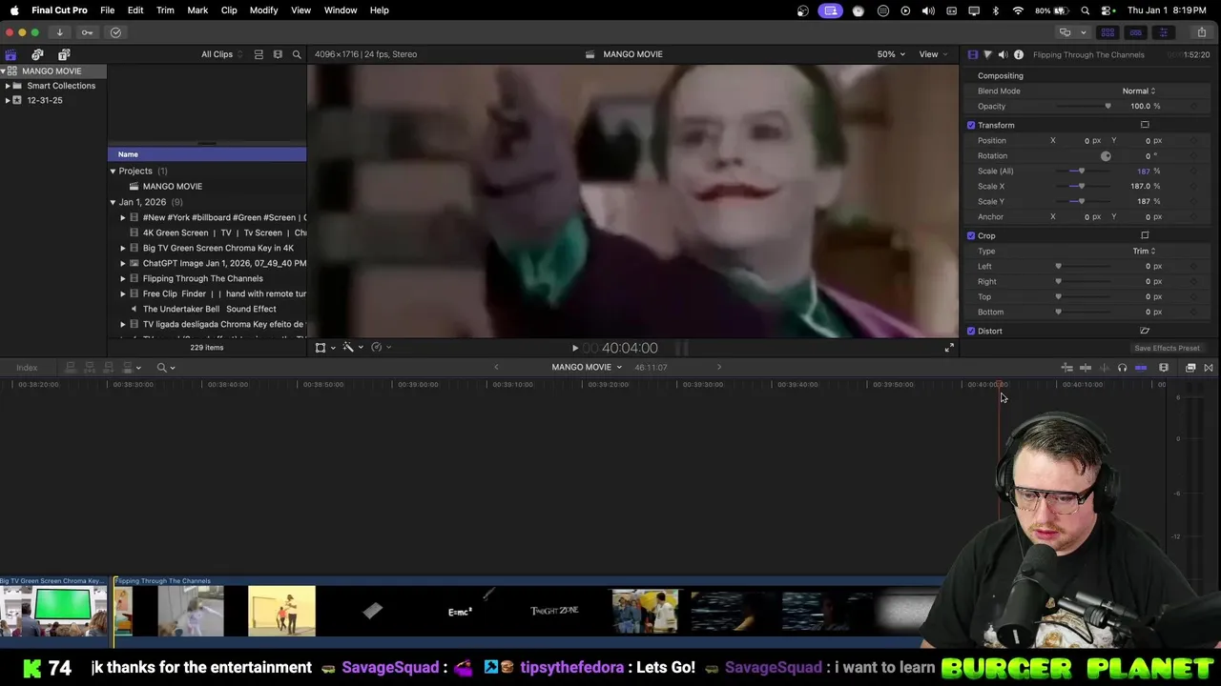
Task: Expand the Smart Collections folder
Action: (x=8, y=86)
